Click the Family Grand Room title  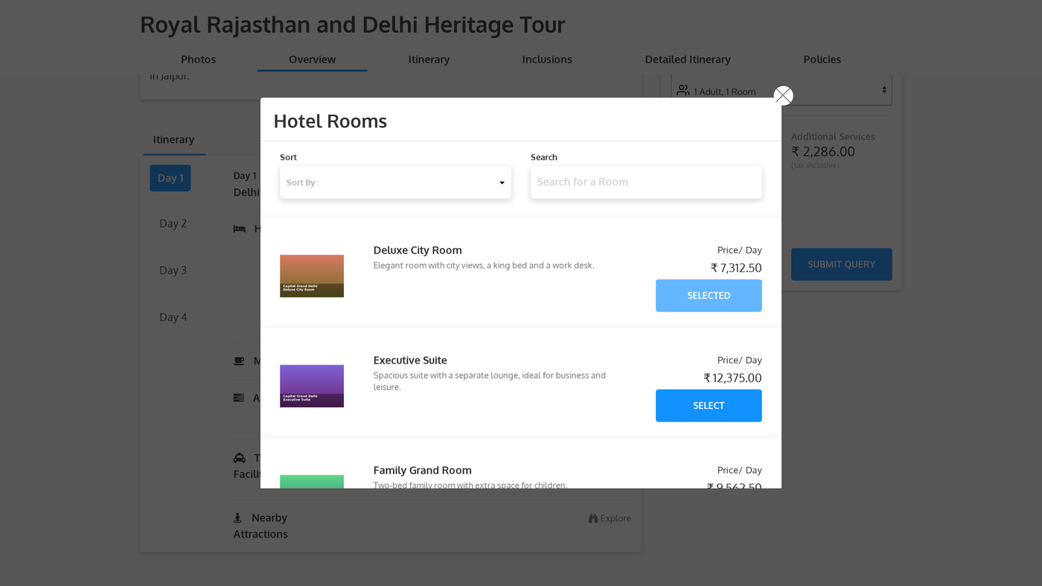[423, 470]
